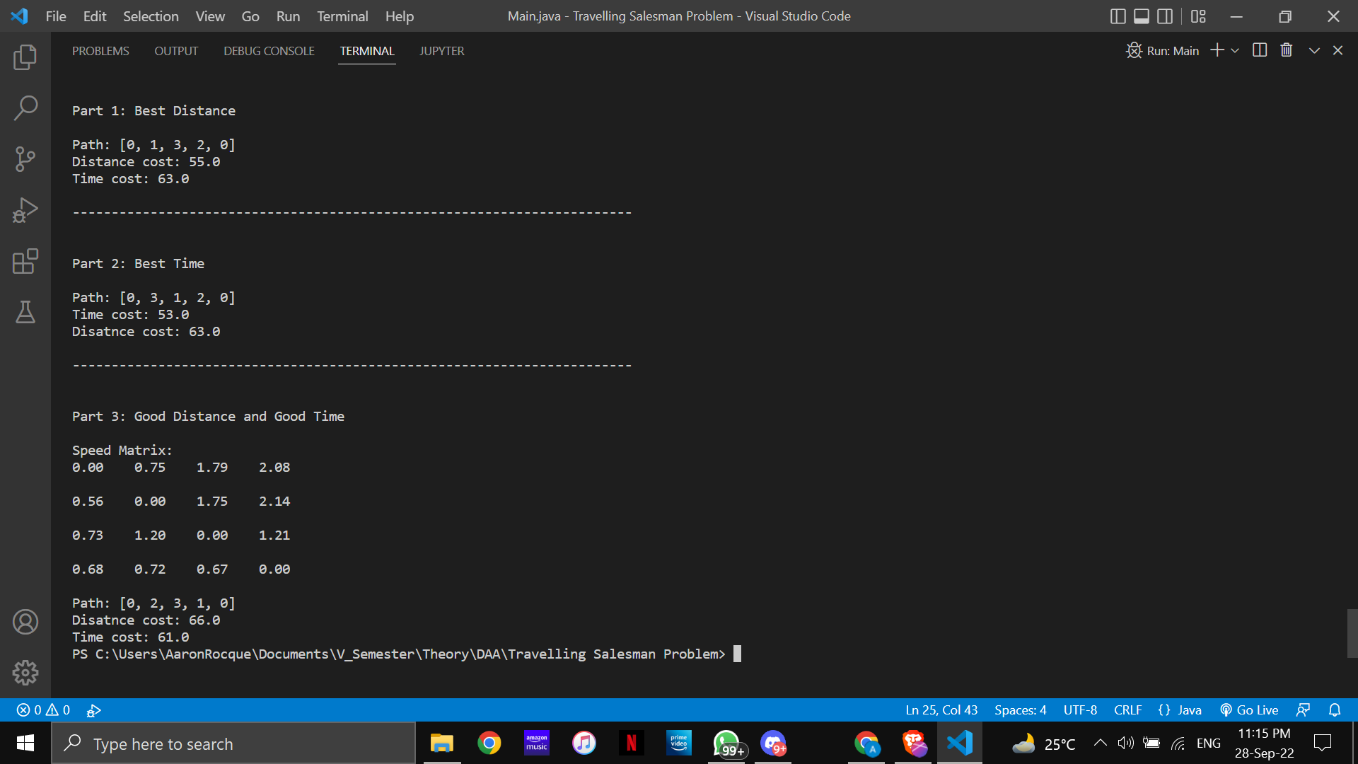Open launch configuration via Run: Main gear
The height and width of the screenshot is (764, 1358).
pos(1134,50)
